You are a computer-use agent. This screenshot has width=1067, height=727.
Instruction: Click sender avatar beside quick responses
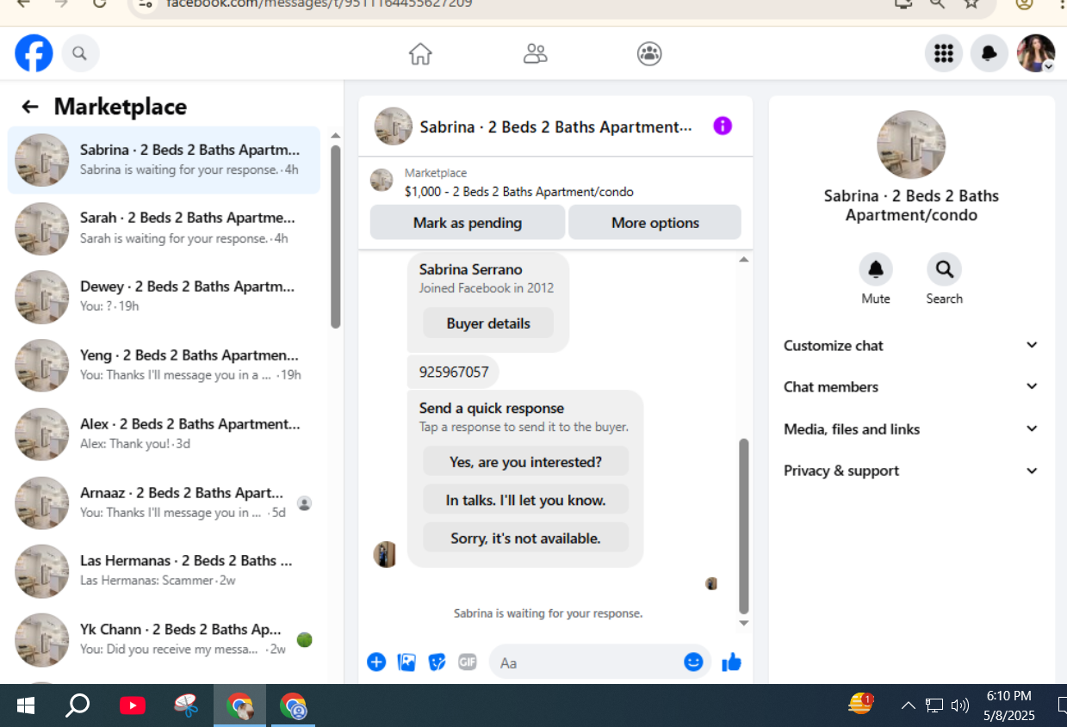point(385,554)
